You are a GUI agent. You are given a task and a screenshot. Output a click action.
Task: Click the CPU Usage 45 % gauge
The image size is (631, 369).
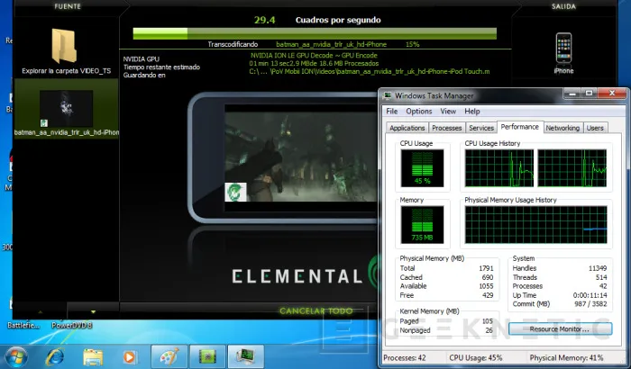[422, 168]
